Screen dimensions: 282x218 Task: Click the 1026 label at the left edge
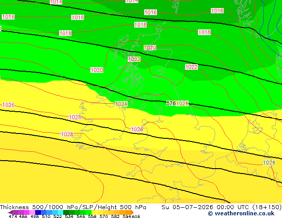click(8, 105)
